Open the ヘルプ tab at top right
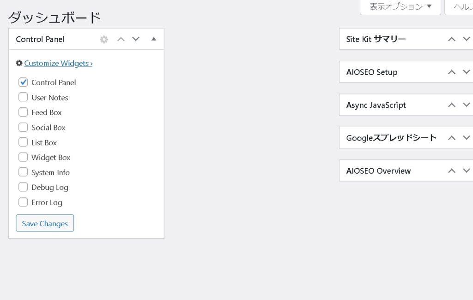Screen dimensions: 473x300 [460, 7]
